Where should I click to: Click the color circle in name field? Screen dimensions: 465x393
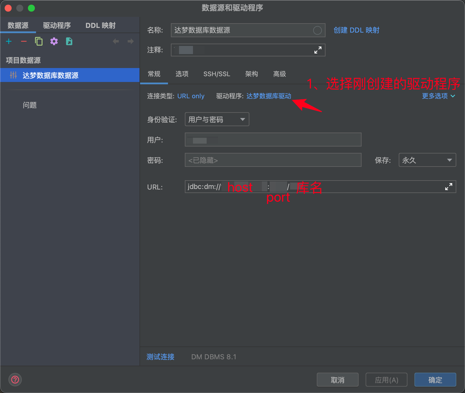pyautogui.click(x=317, y=30)
